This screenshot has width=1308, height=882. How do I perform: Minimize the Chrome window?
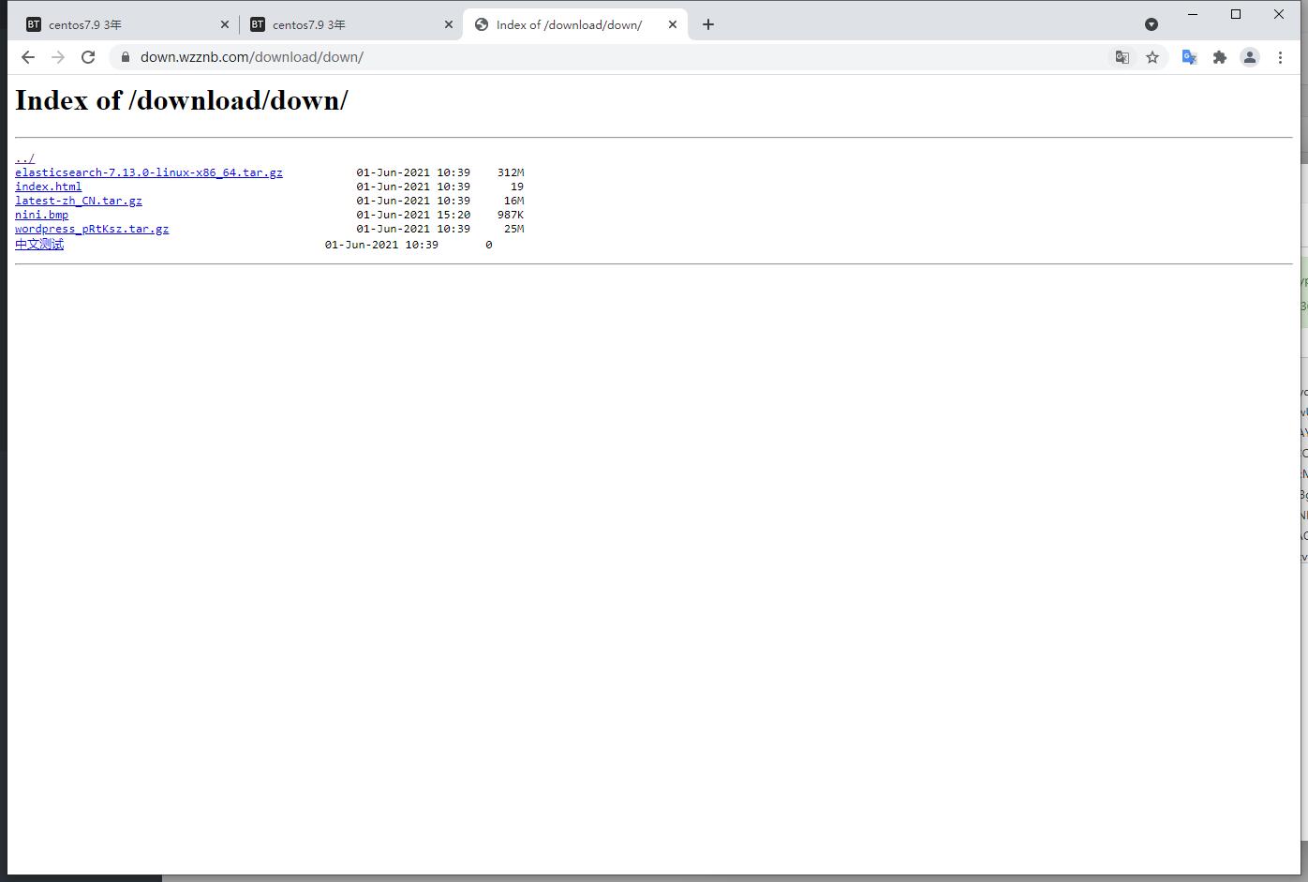[x=1193, y=14]
